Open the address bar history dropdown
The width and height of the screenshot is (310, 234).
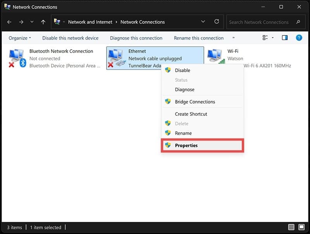coord(203,22)
